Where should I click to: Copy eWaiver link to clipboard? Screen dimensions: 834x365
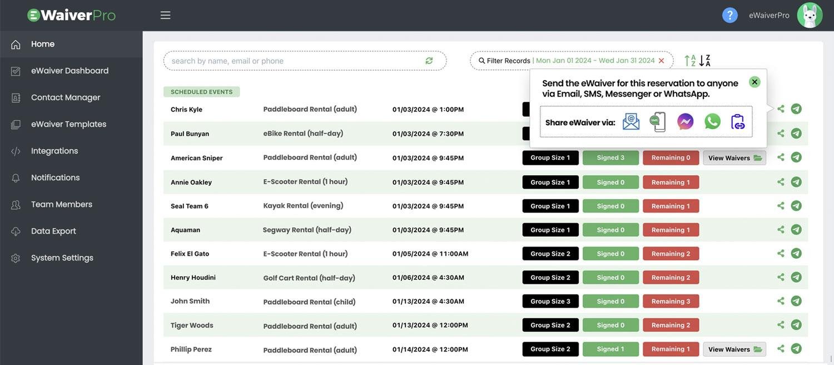[738, 122]
